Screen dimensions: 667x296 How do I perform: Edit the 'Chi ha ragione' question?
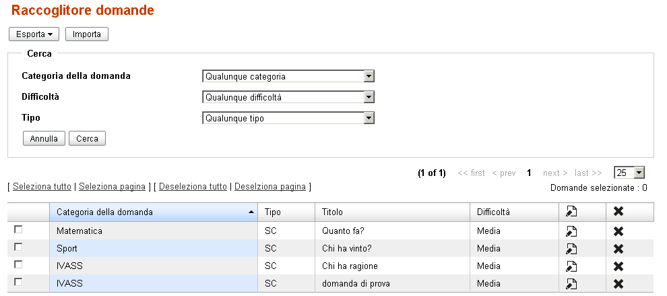[571, 266]
